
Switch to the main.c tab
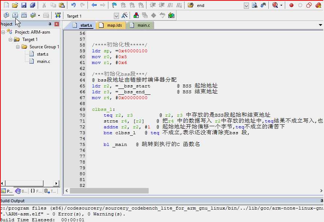[140, 25]
